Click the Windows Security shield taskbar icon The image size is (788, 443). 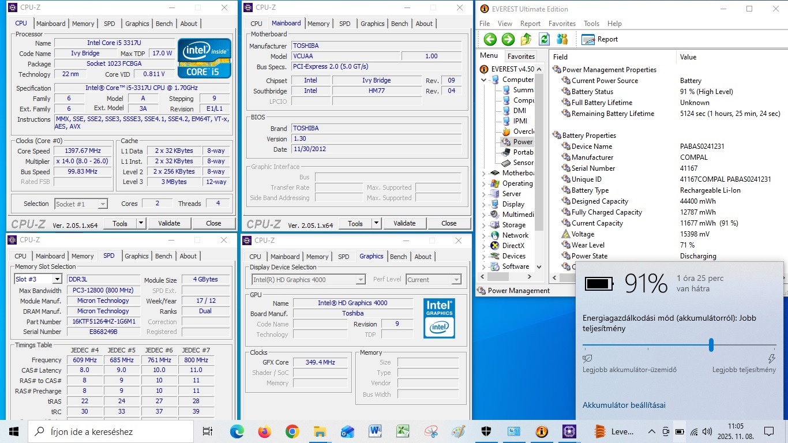click(486, 431)
